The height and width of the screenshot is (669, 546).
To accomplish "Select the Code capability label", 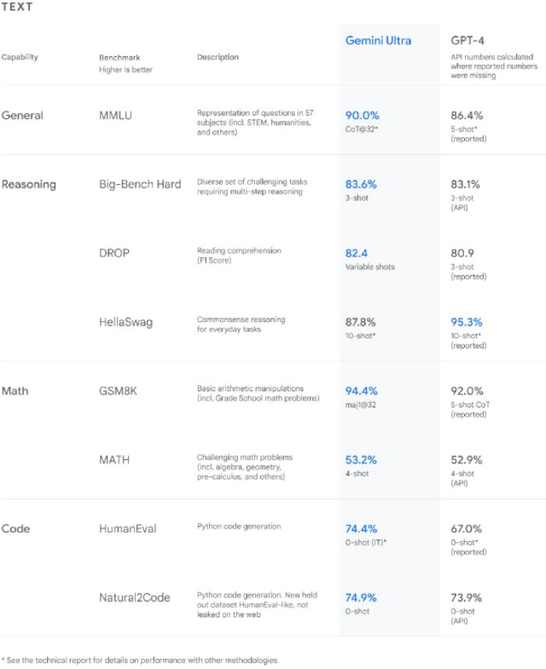I will 16,529.
